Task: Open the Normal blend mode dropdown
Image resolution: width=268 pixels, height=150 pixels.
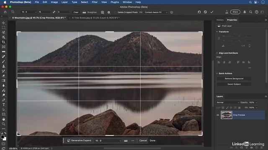Action: tap(227, 102)
